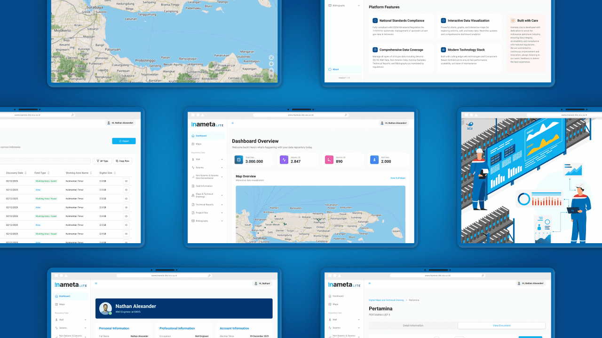
Task: Open the View Full Maps link
Action: click(398, 178)
